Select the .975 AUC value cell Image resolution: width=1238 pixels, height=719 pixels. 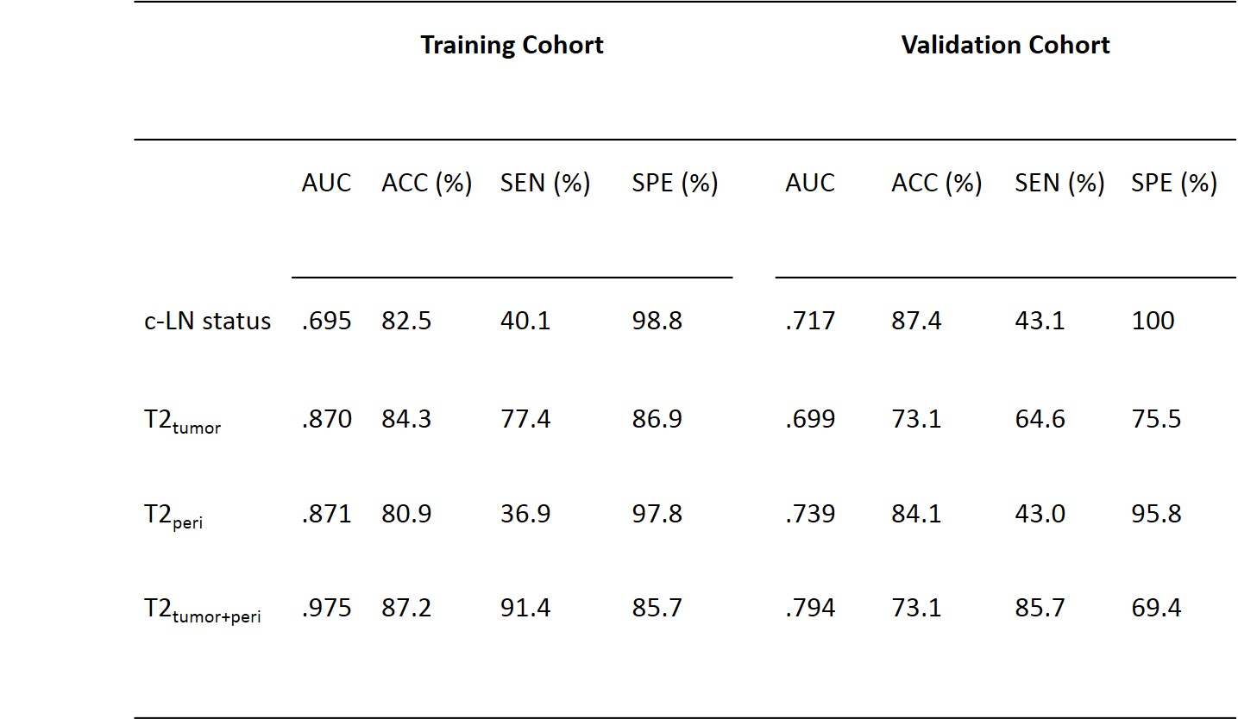coord(326,608)
